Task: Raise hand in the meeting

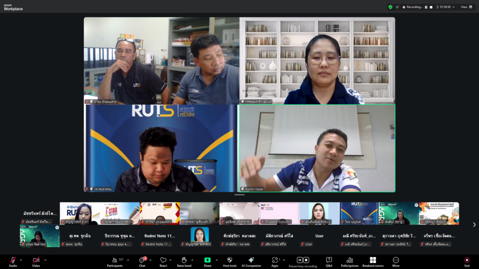Action: click(x=184, y=261)
